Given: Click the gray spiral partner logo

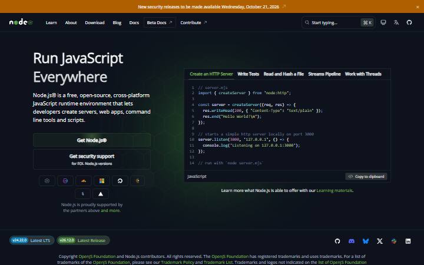Looking at the screenshot, I should 47,181.
